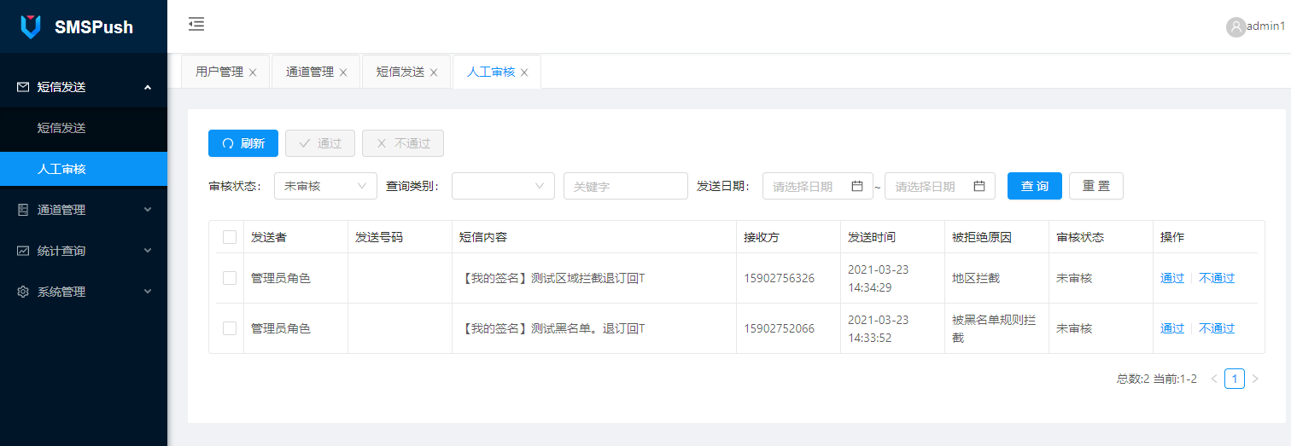Open the end date calendar icon
This screenshot has width=1291, height=446.
[979, 186]
